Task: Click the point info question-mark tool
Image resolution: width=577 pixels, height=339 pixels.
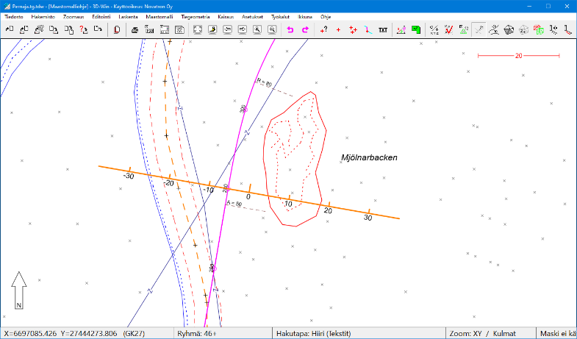Action: (x=323, y=29)
